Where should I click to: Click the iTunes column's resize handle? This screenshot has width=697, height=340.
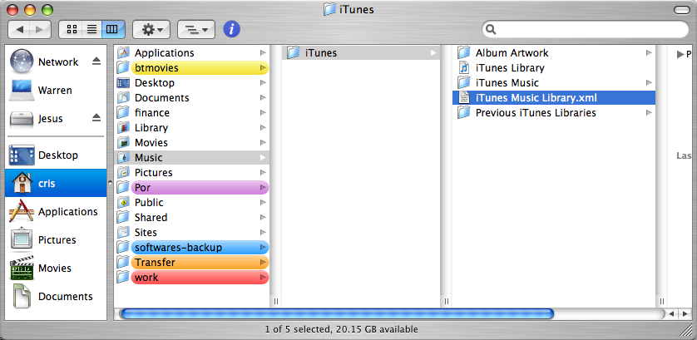click(x=447, y=301)
